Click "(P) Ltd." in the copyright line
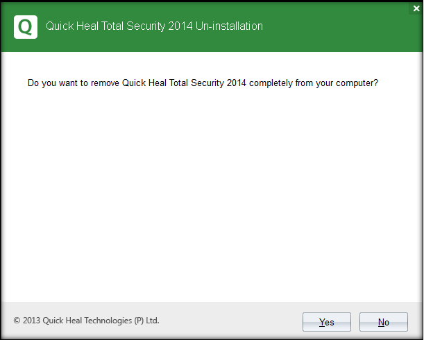This screenshot has height=340, width=424. pyautogui.click(x=145, y=321)
